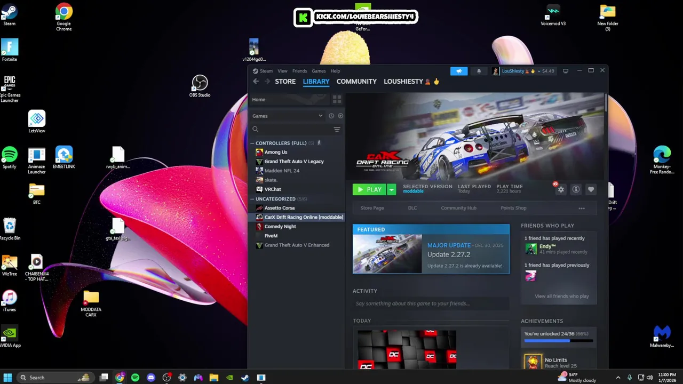Viewport: 683px width, 384px height.
Task: Open Discord from the taskbar
Action: pyautogui.click(x=151, y=378)
